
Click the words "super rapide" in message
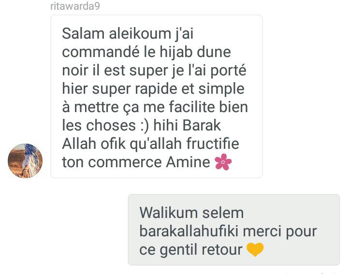click(x=135, y=89)
